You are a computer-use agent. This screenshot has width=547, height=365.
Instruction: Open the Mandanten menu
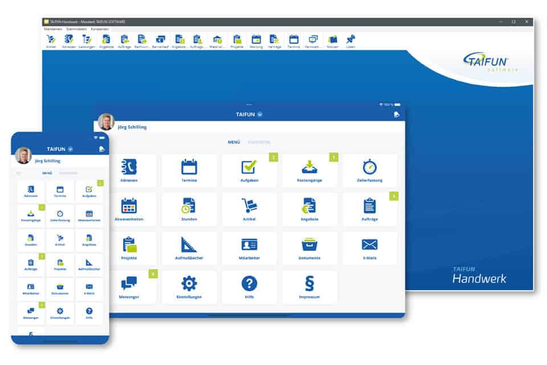click(53, 29)
